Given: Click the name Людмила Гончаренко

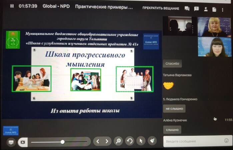Looking at the screenshot, I should click(181, 99).
